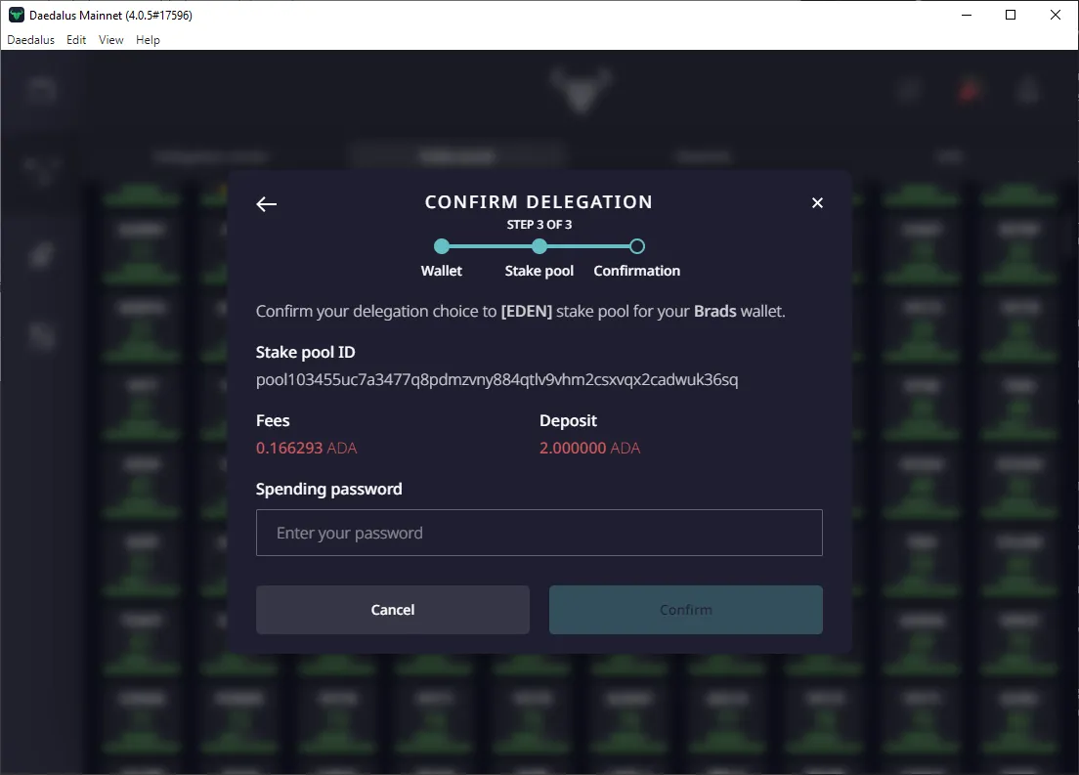Close the Confirm Delegation dialog

(x=817, y=203)
